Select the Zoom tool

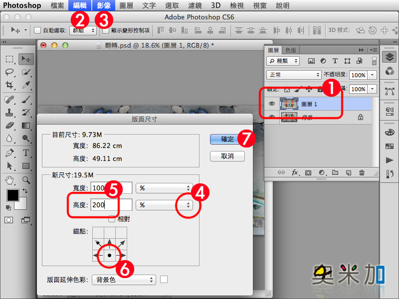tap(26, 180)
